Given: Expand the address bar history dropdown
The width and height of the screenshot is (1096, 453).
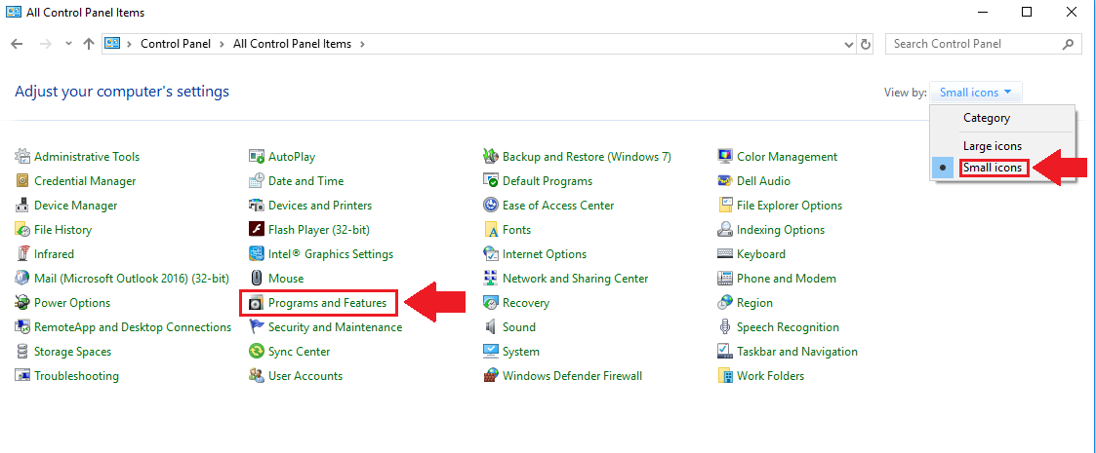Looking at the screenshot, I should click(x=849, y=44).
